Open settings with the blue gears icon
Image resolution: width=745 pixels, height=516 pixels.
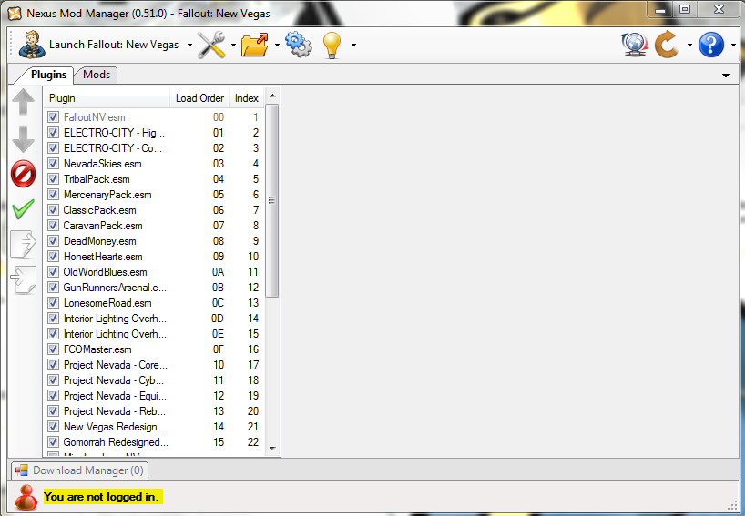click(299, 45)
